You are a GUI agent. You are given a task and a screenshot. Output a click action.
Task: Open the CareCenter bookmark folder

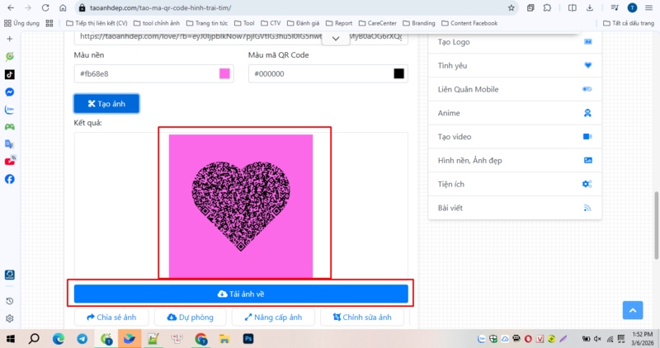(x=378, y=23)
